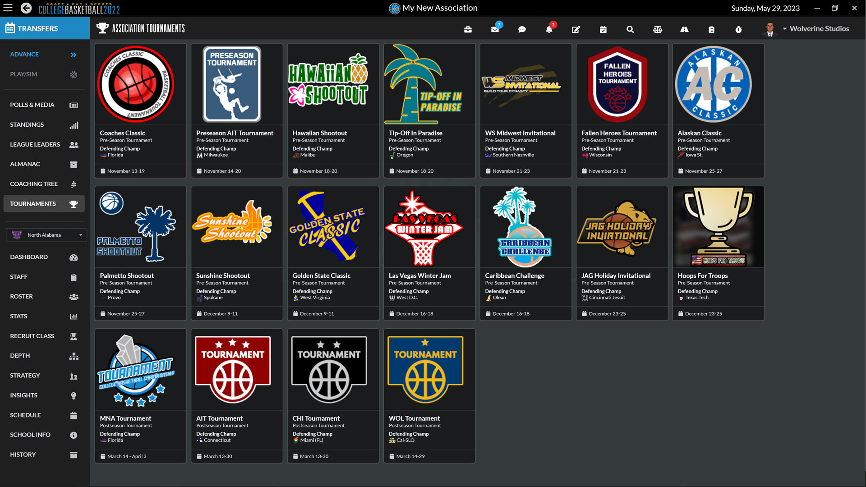Open the Coaches Classic tournament card

click(140, 110)
